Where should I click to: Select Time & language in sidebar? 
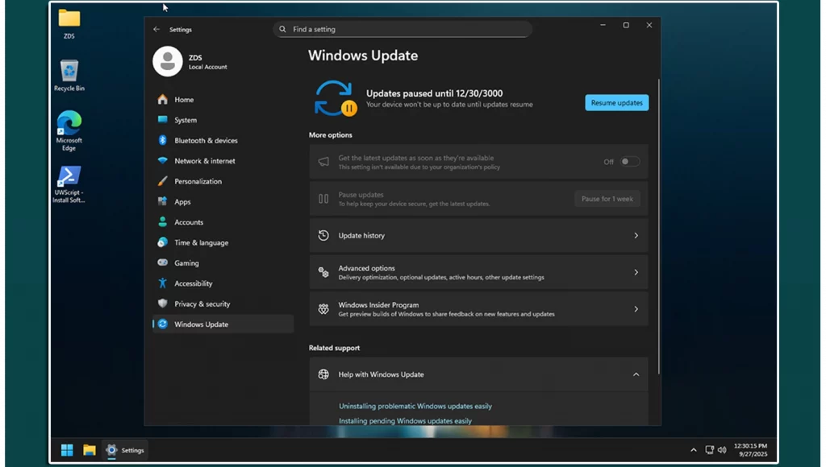tap(201, 243)
